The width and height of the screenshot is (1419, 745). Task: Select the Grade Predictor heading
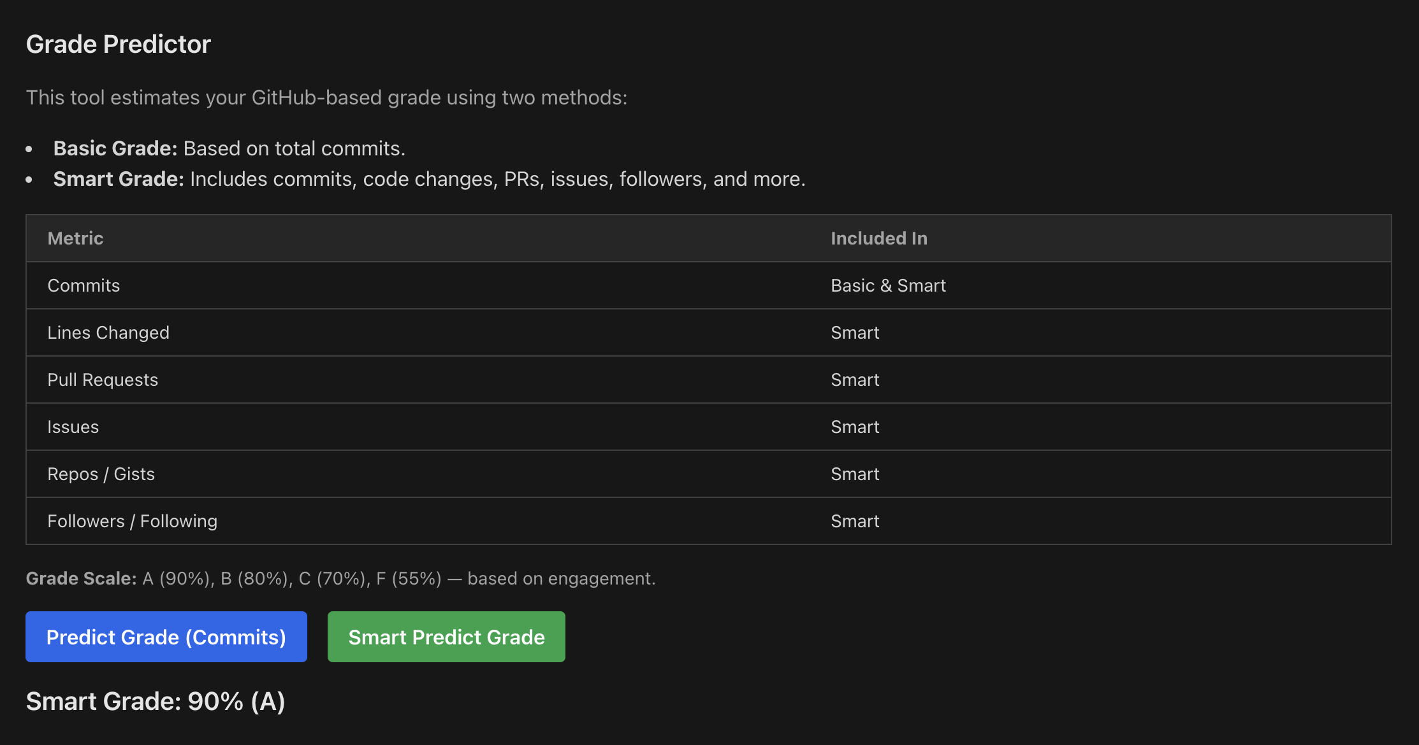pos(119,44)
